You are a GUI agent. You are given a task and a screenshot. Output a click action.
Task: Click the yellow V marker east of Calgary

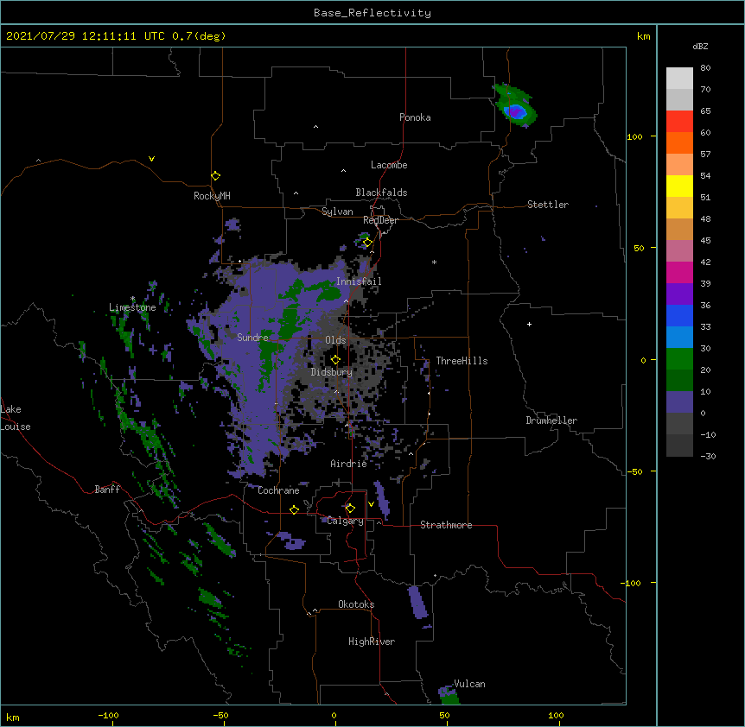(x=371, y=504)
